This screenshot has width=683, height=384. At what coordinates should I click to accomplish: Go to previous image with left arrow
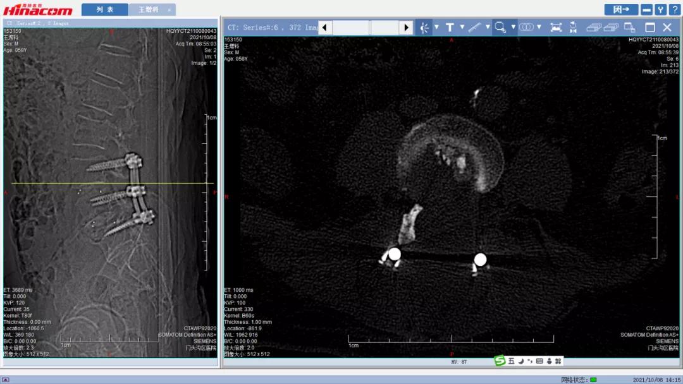[324, 28]
